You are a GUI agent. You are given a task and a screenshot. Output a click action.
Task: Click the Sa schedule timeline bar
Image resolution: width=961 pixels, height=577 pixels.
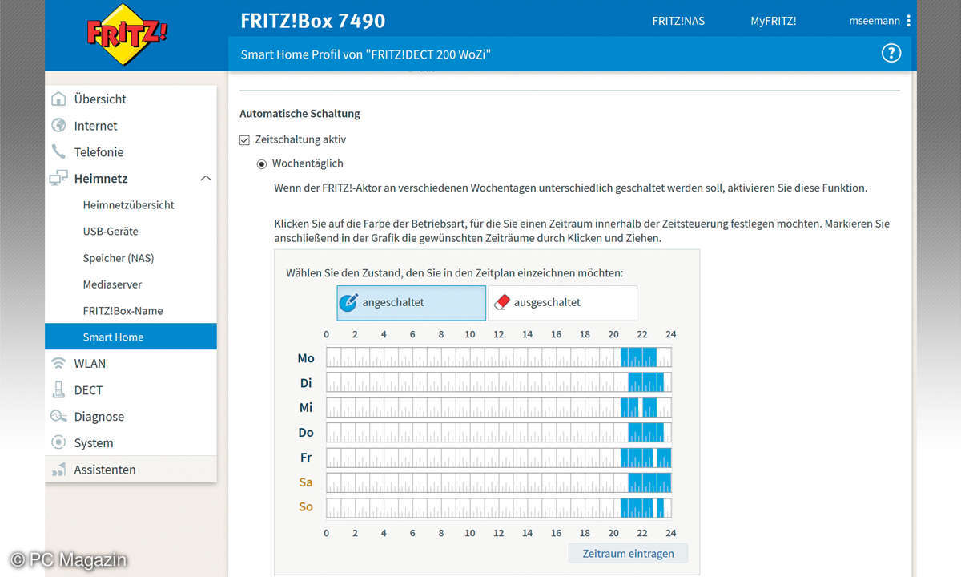pos(498,482)
